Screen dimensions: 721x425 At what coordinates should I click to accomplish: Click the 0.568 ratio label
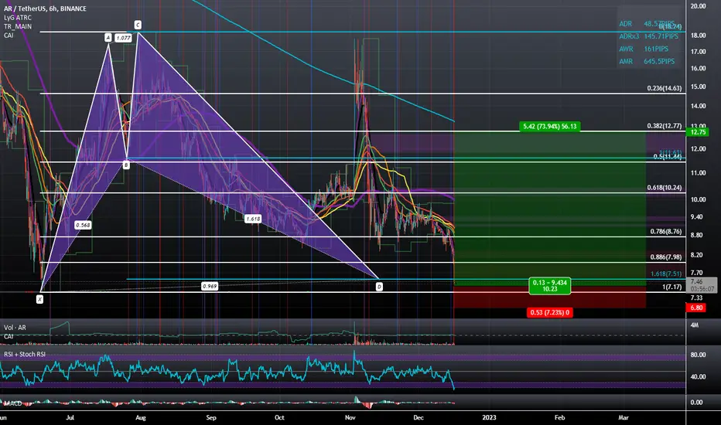click(x=83, y=225)
